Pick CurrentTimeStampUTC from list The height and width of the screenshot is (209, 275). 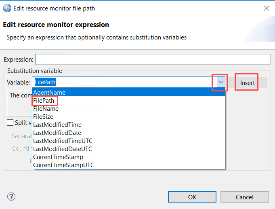(x=128, y=165)
